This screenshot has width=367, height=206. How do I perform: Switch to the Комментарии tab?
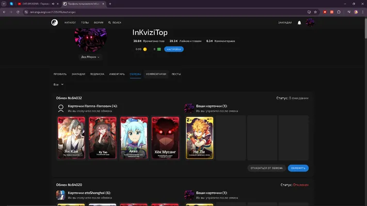156,74
